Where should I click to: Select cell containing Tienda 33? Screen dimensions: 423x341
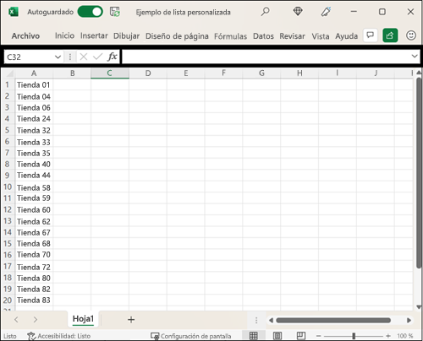click(x=34, y=142)
